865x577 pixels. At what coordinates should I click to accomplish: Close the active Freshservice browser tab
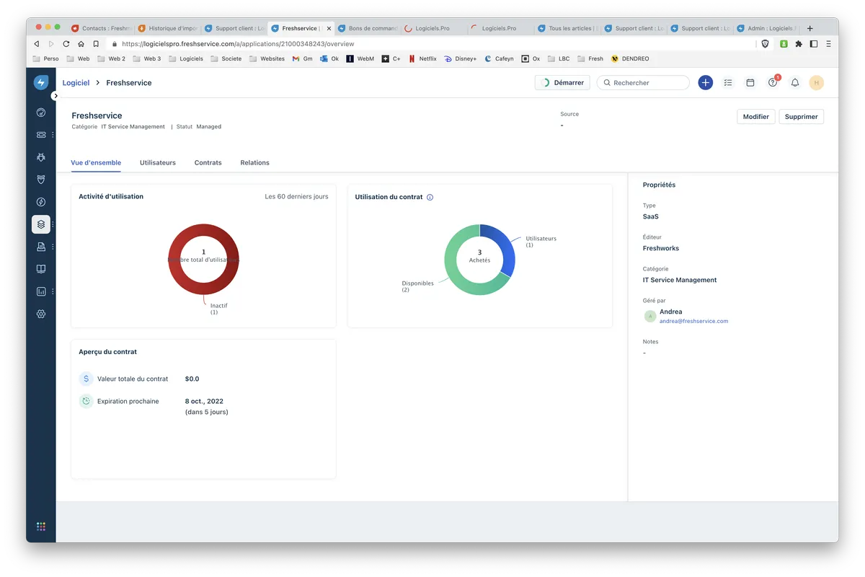pyautogui.click(x=329, y=28)
